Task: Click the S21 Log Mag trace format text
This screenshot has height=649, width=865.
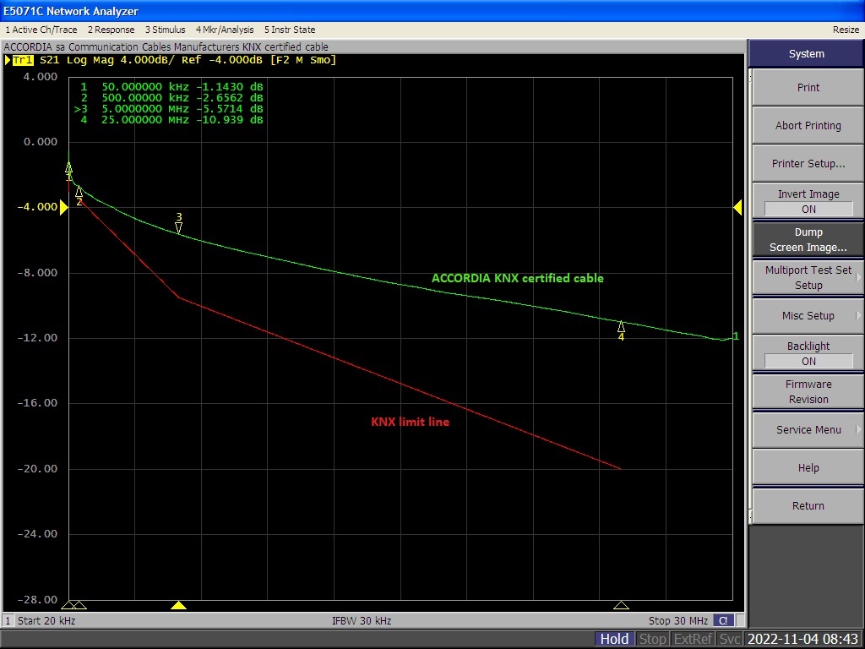Action: point(75,60)
